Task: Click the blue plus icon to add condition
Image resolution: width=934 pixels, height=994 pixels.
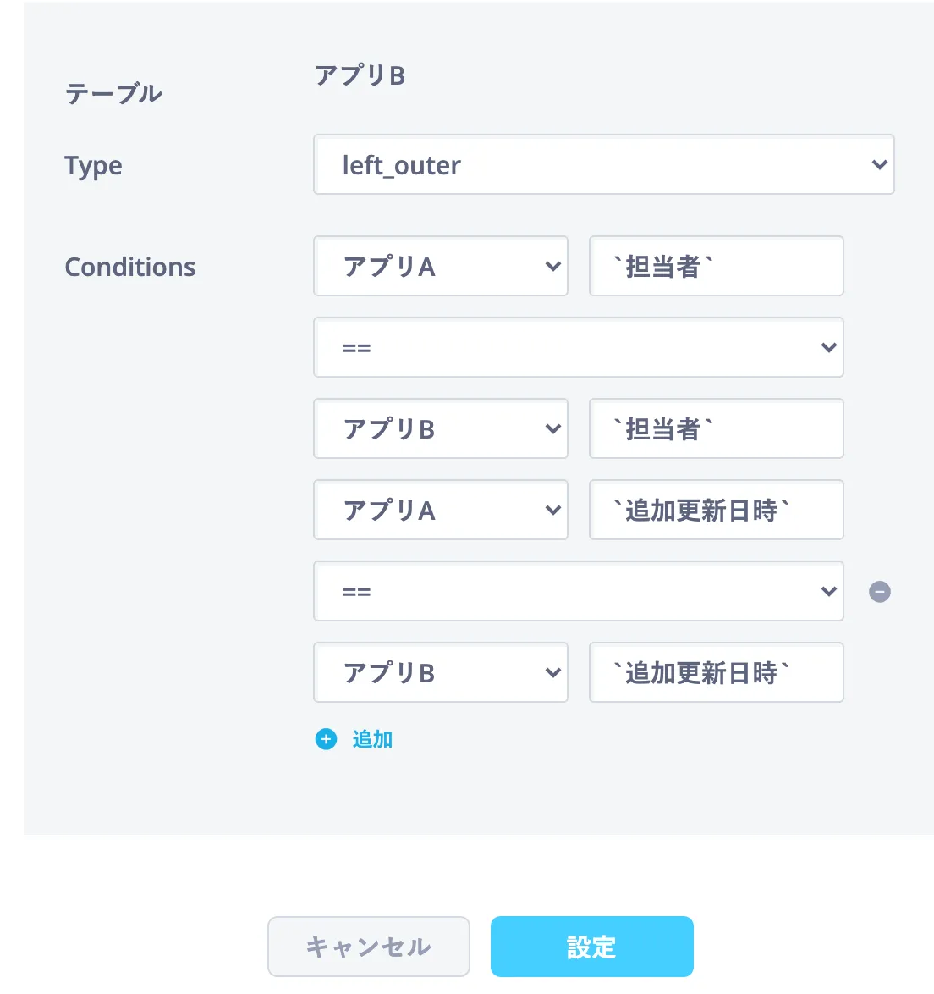Action: pyautogui.click(x=326, y=739)
